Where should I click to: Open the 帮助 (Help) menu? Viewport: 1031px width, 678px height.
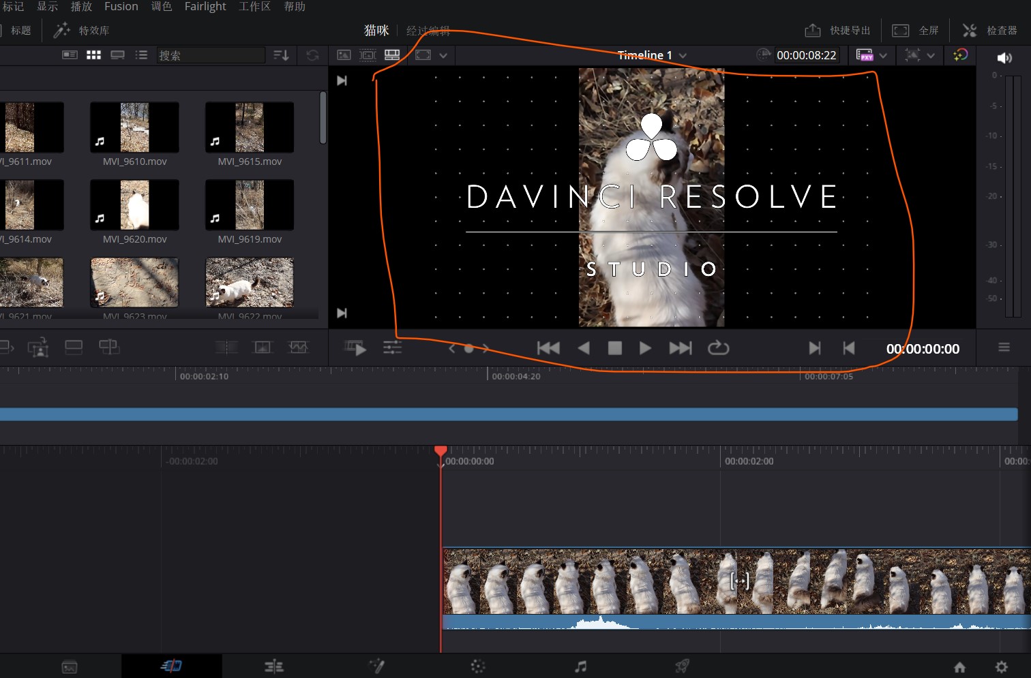[x=295, y=6]
